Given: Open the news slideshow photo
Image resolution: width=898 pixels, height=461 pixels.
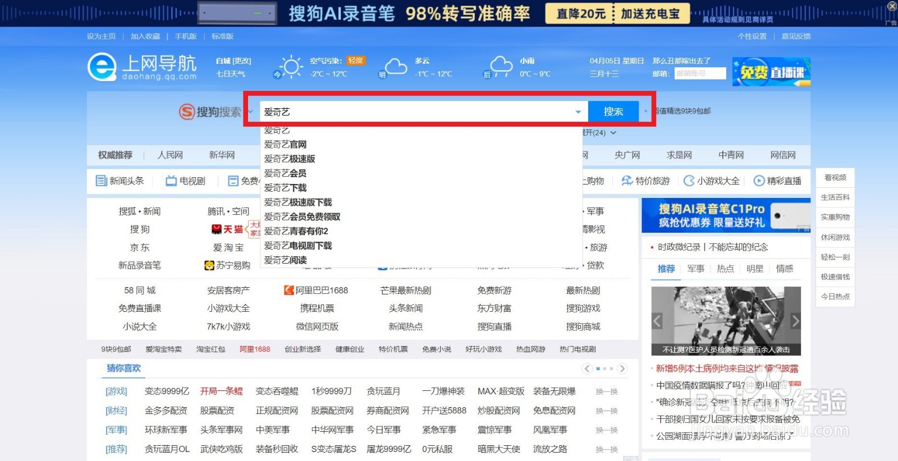Looking at the screenshot, I should pyautogui.click(x=726, y=321).
